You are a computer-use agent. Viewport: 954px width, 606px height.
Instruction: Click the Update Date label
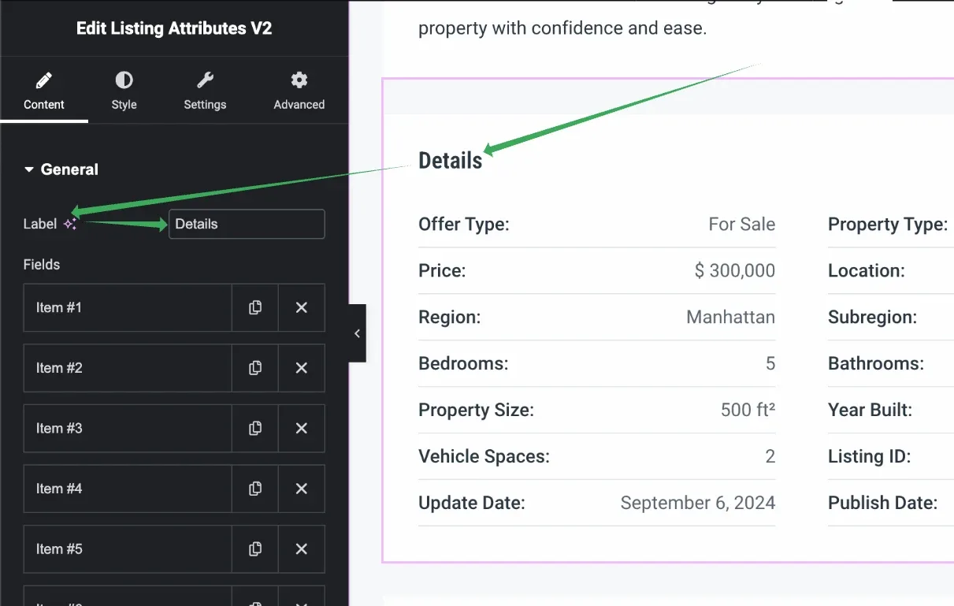coord(471,504)
